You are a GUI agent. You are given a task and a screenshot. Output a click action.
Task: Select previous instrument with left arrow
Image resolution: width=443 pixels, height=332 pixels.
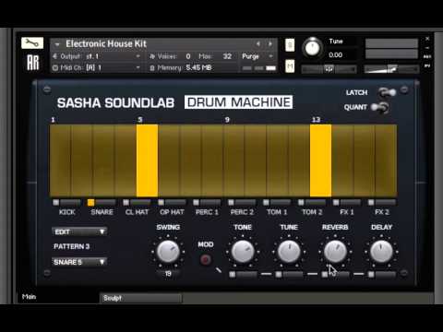(258, 44)
